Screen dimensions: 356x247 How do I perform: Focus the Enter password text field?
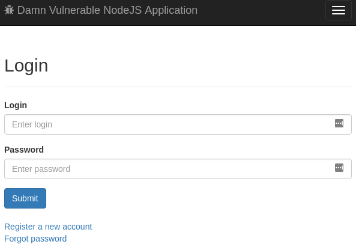tap(178, 169)
